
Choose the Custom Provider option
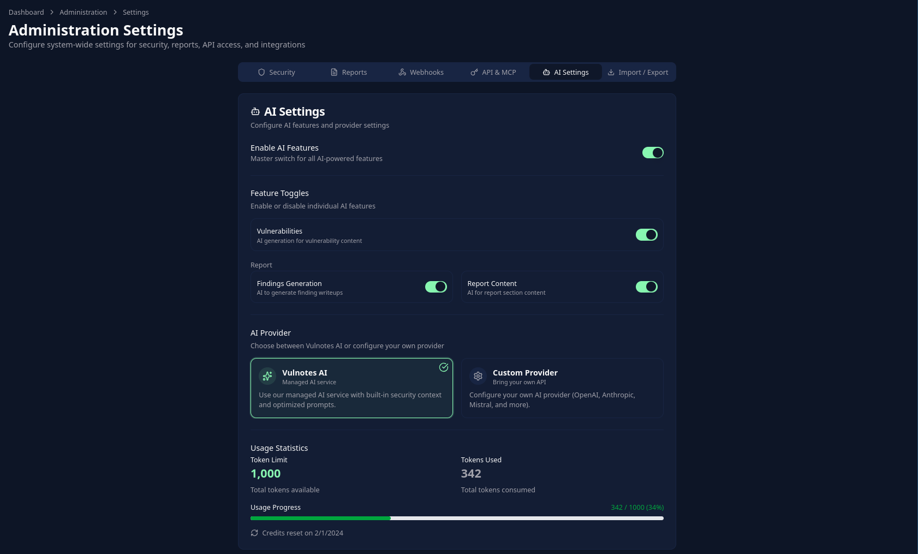pyautogui.click(x=562, y=388)
